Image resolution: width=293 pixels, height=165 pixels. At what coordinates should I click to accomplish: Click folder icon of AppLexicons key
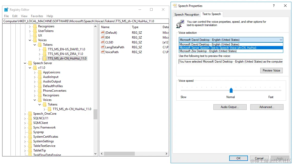pos(40,72)
